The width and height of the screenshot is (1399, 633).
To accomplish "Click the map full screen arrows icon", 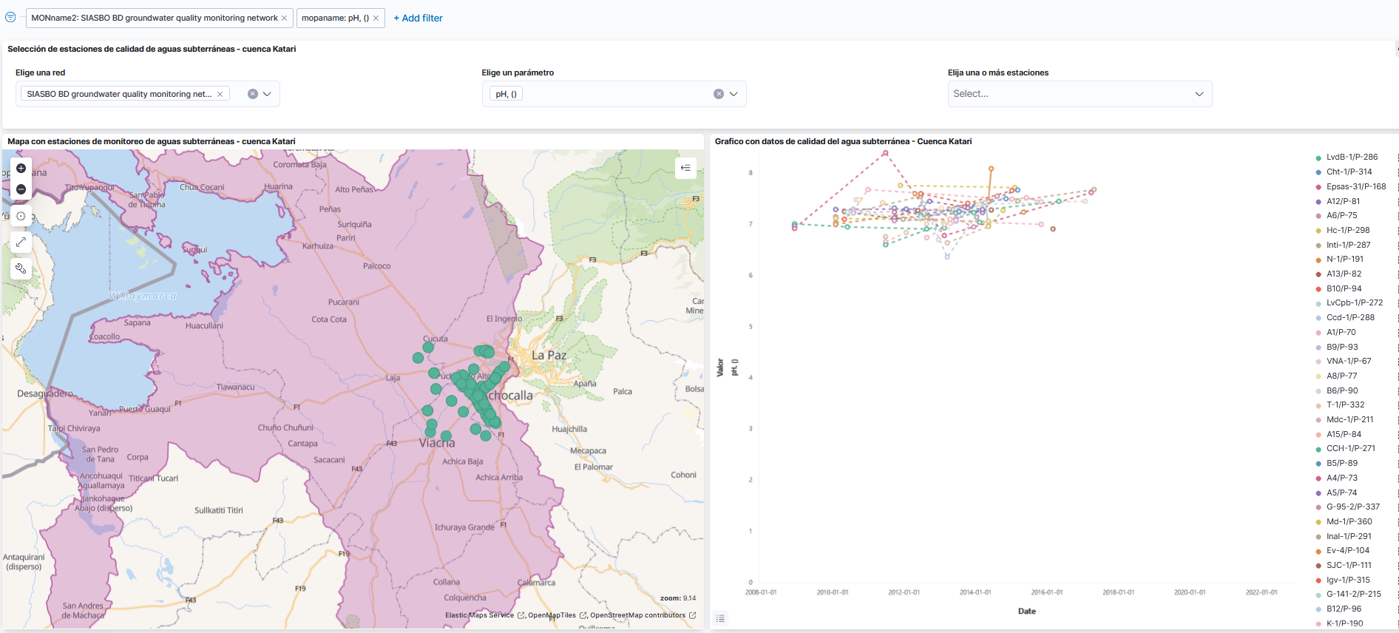I will coord(21,243).
